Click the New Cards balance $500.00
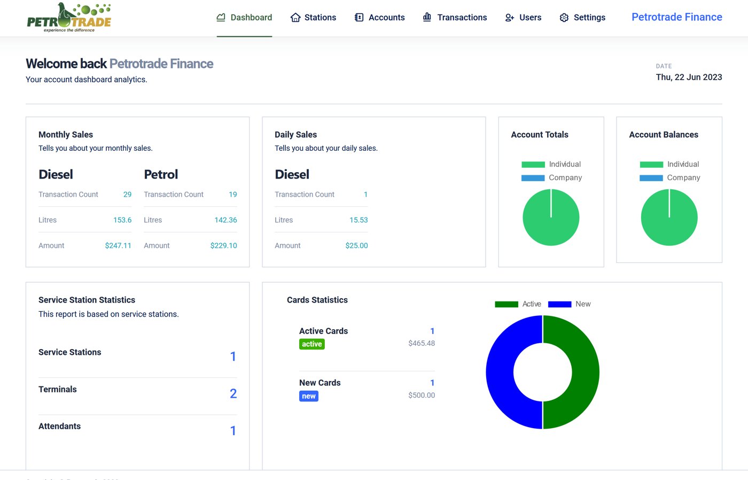Viewport: 748px width, 480px height. [422, 396]
